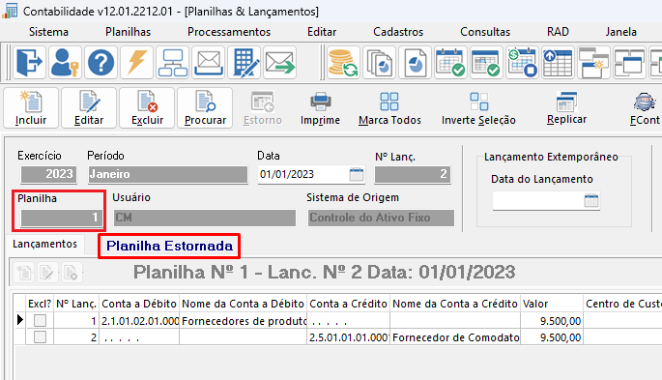Click the Fornecedor de Comodato cell
The width and height of the screenshot is (662, 380).
pos(455,337)
